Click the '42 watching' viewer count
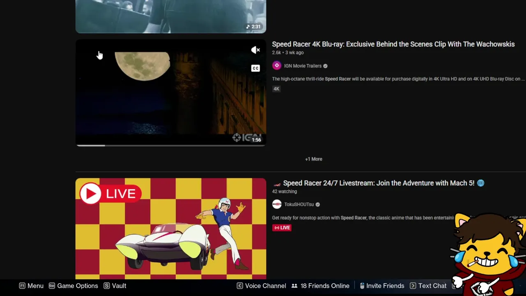The height and width of the screenshot is (296, 526). click(x=284, y=192)
